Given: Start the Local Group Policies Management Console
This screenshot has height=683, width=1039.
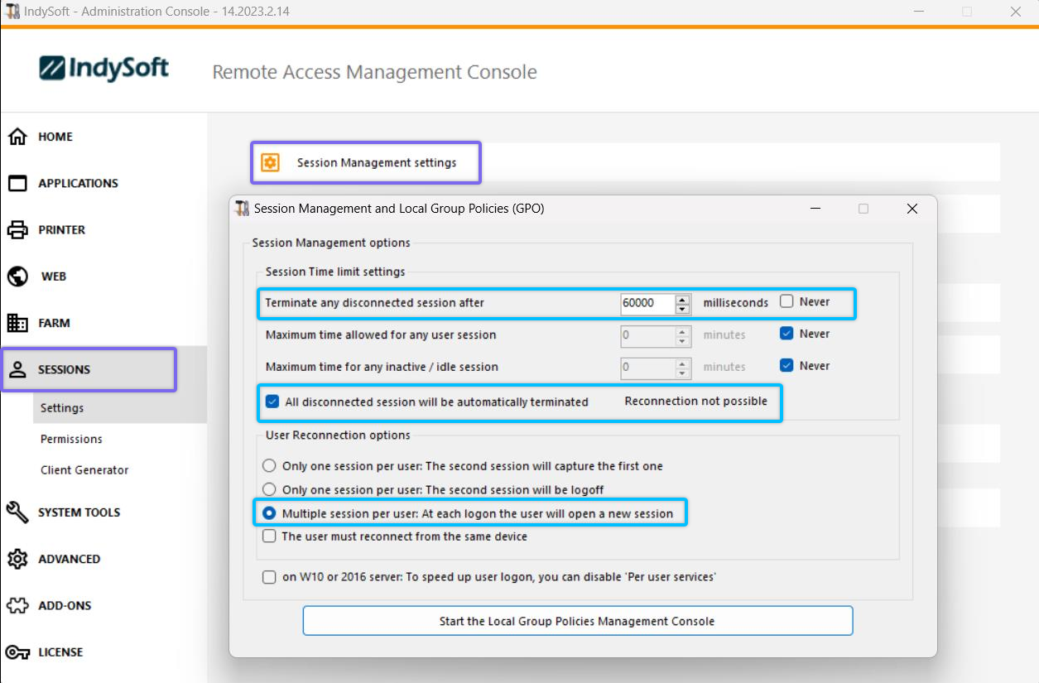Looking at the screenshot, I should pos(577,621).
